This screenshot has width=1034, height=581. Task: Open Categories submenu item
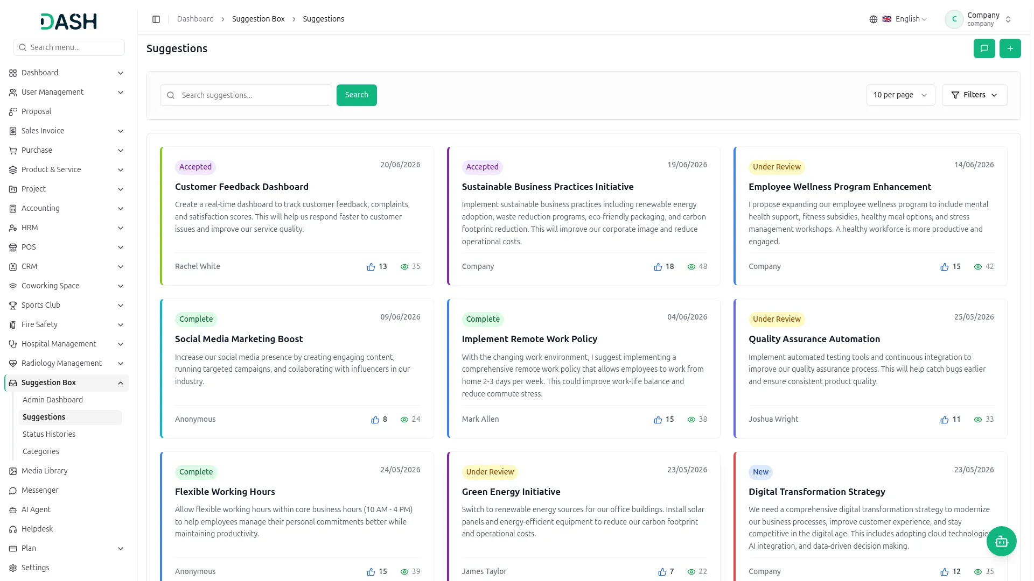[x=41, y=451]
